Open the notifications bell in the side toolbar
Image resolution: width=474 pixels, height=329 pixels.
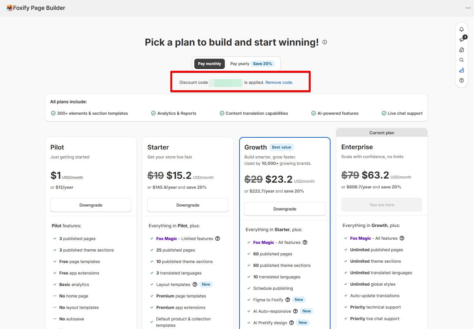[462, 29]
